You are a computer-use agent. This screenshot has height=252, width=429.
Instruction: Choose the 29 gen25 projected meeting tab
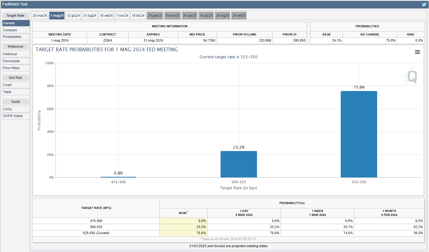[x=155, y=16]
